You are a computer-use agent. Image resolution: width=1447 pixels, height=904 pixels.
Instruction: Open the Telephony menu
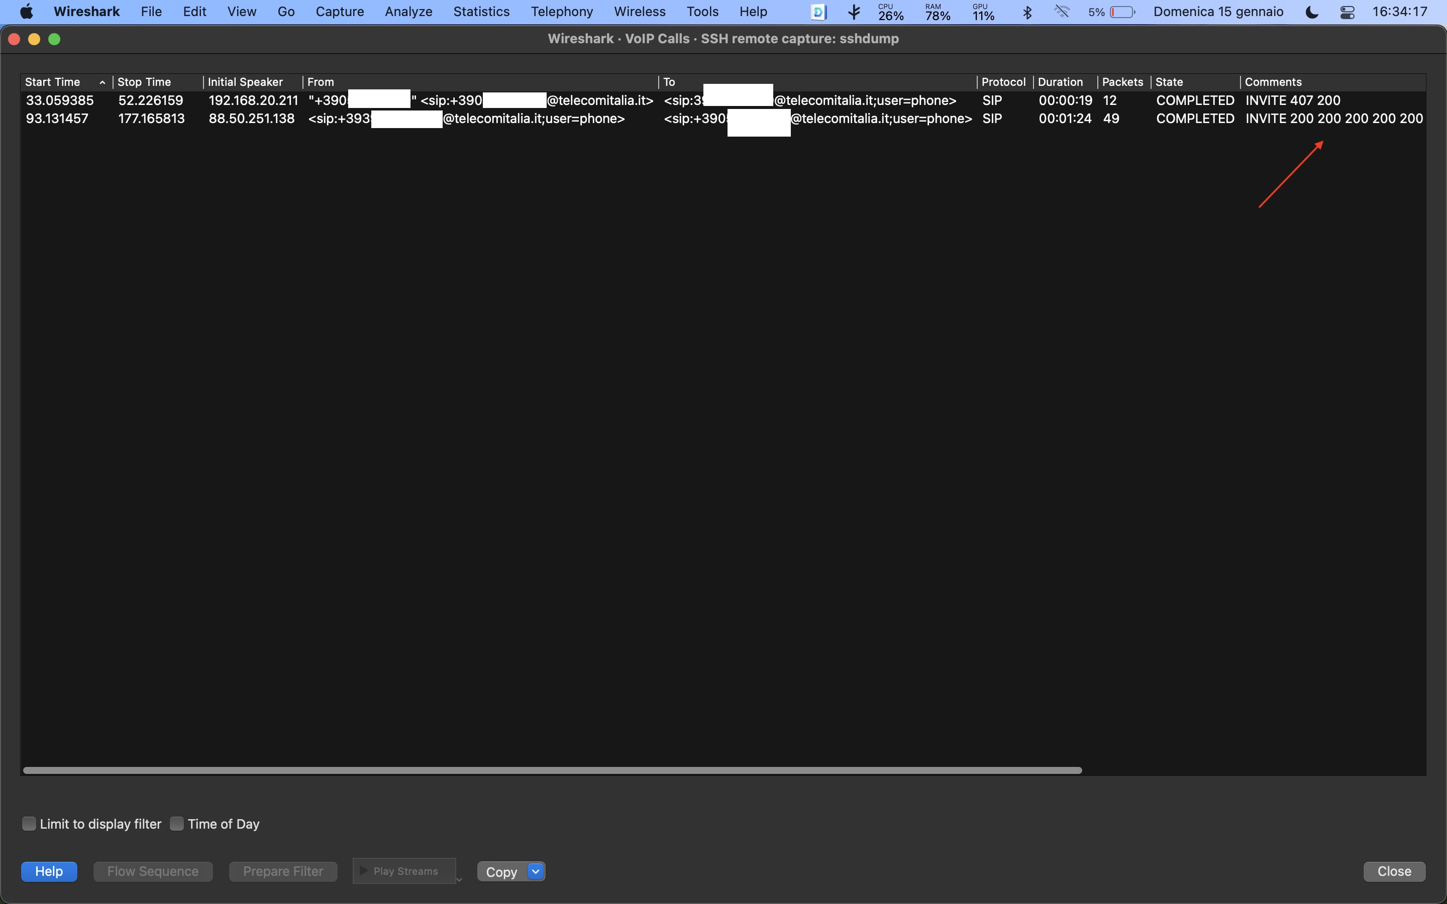point(561,12)
